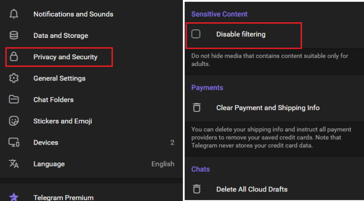This screenshot has width=364, height=201.
Task: Open Stickers and Emoji settings
Action: tap(62, 121)
